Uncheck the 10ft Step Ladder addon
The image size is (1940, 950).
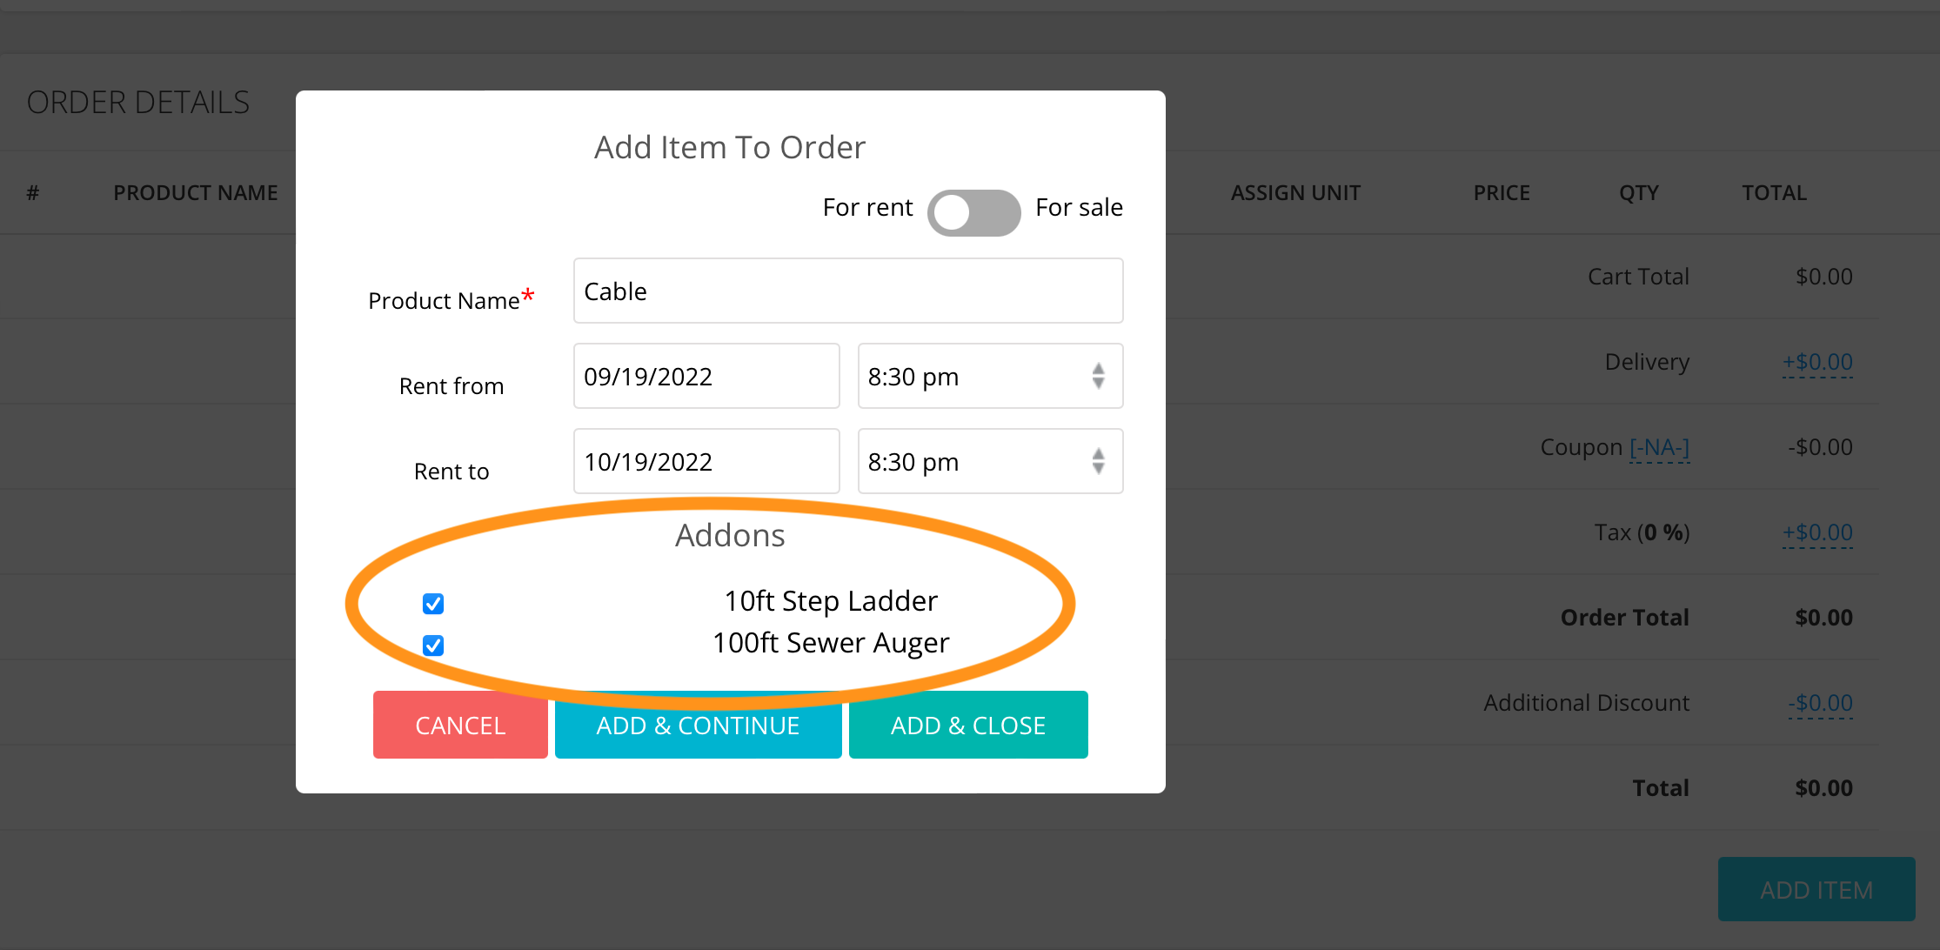(433, 603)
